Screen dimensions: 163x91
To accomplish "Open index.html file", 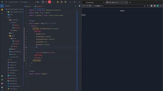I will pos(11,76).
